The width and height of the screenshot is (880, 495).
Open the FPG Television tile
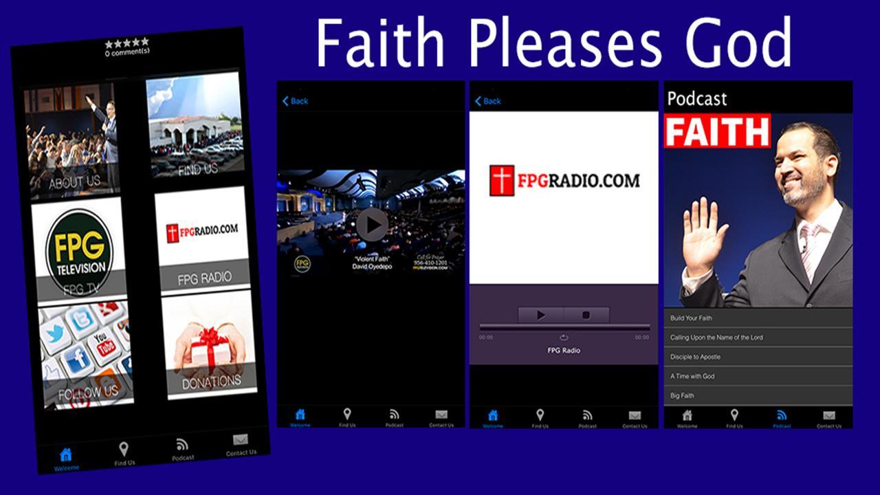pos(79,249)
